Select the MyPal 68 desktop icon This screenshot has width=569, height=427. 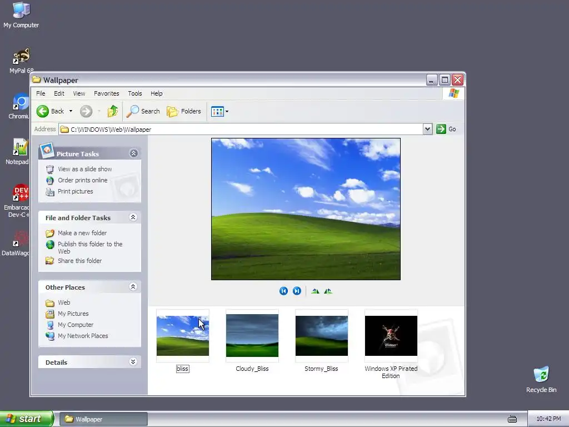(21, 61)
